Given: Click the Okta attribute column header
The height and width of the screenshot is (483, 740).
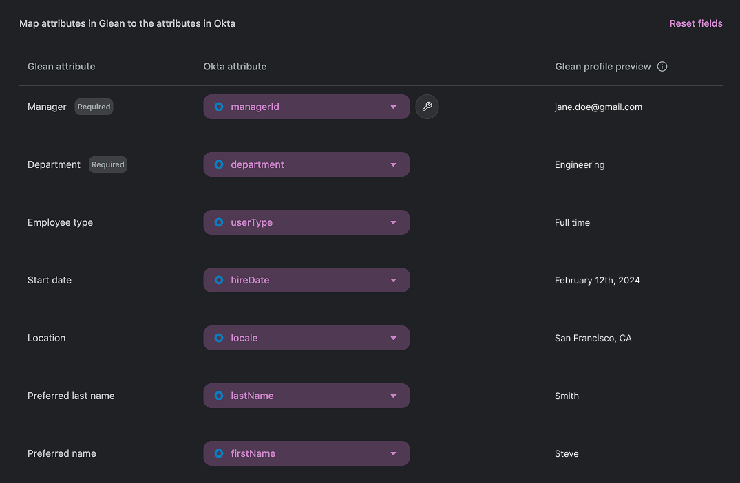Looking at the screenshot, I should click(x=234, y=66).
